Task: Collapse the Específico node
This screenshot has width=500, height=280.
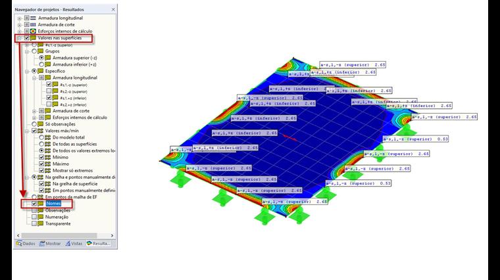Action: coord(27,71)
